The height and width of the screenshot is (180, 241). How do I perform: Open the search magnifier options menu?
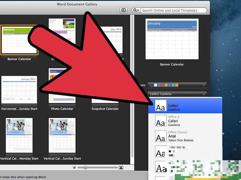click(x=136, y=11)
